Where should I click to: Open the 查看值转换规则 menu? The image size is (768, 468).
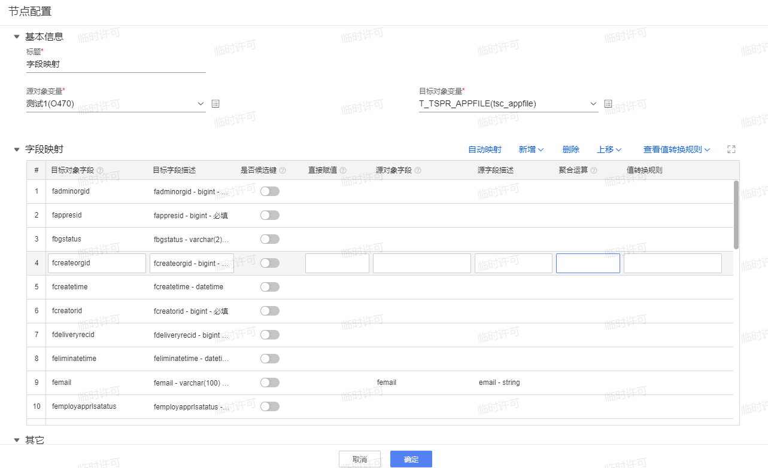[676, 149]
